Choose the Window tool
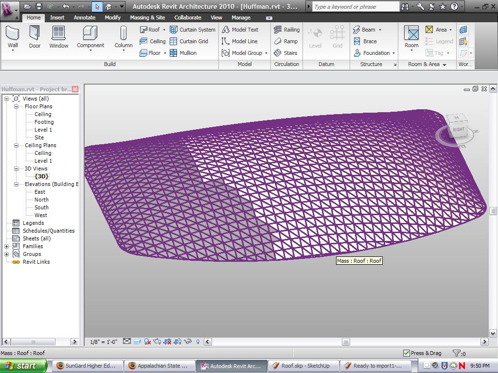Screen dimensions: 498x373 [x=58, y=37]
